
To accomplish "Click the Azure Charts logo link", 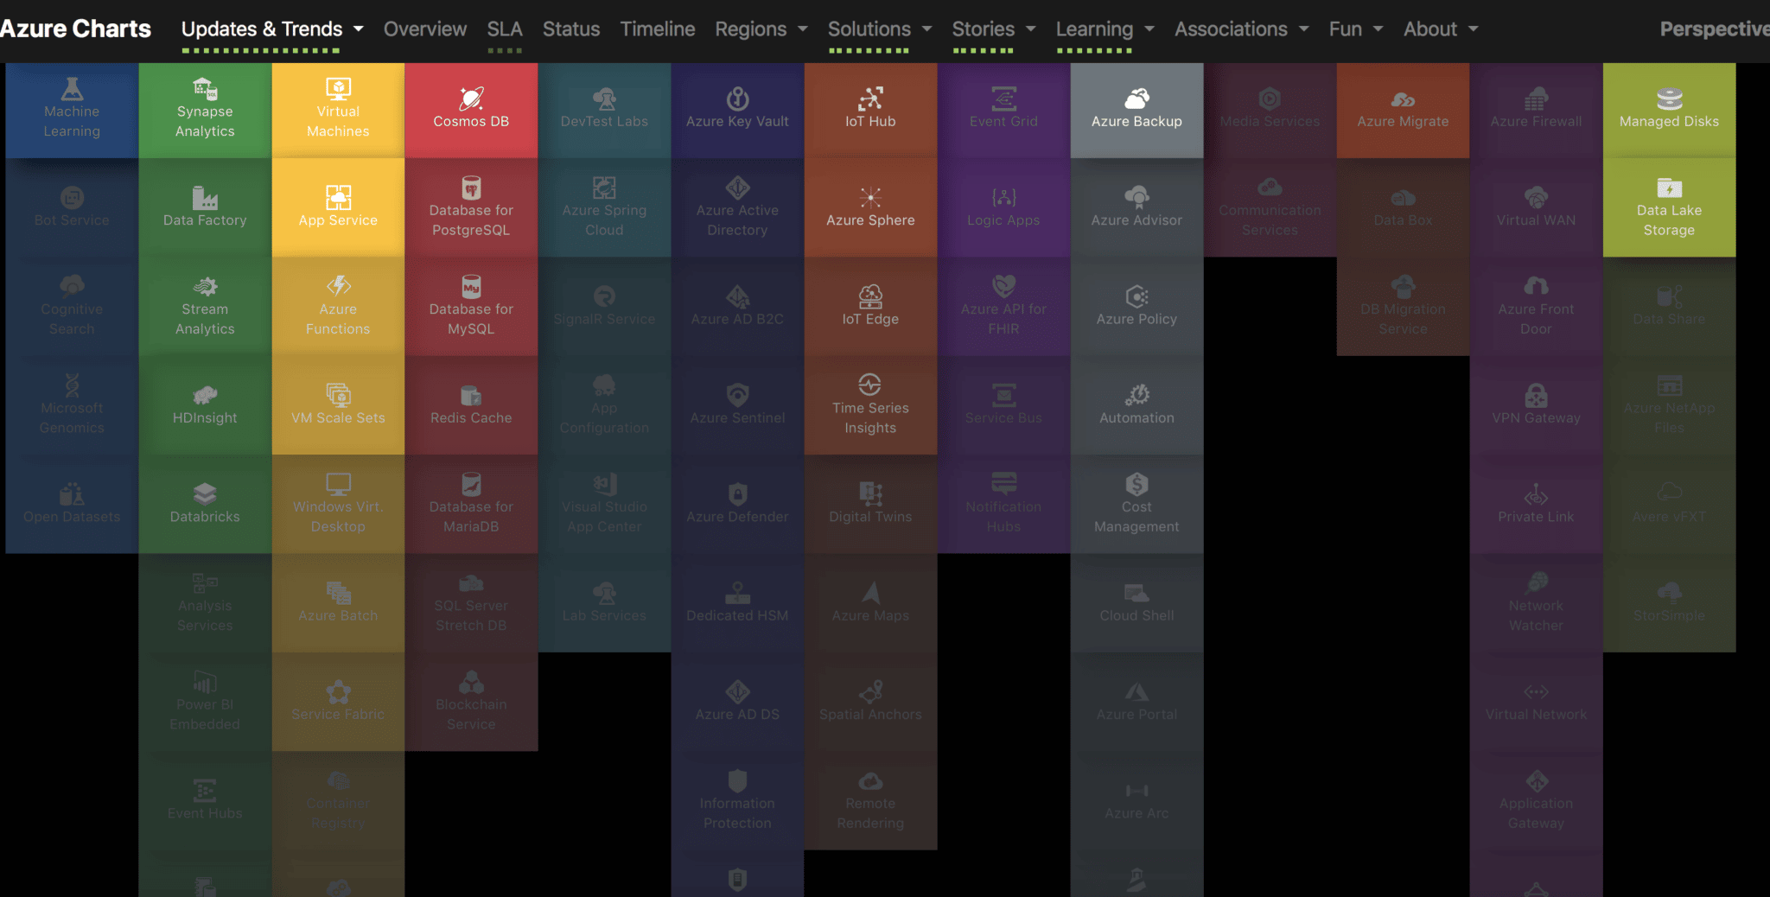I will [75, 29].
